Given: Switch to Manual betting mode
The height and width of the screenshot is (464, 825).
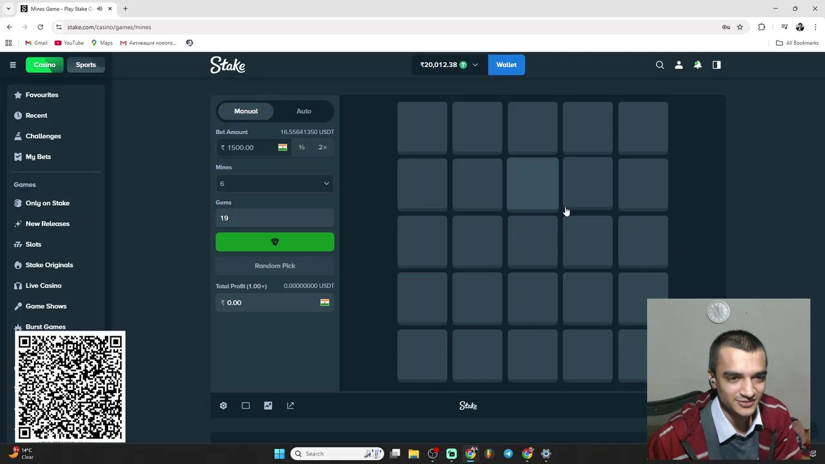Looking at the screenshot, I should point(246,111).
